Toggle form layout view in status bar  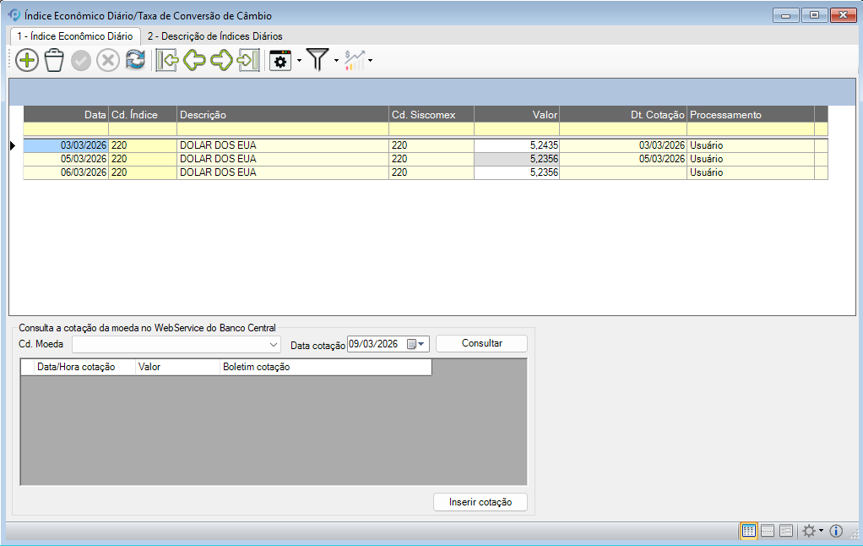pos(786,531)
